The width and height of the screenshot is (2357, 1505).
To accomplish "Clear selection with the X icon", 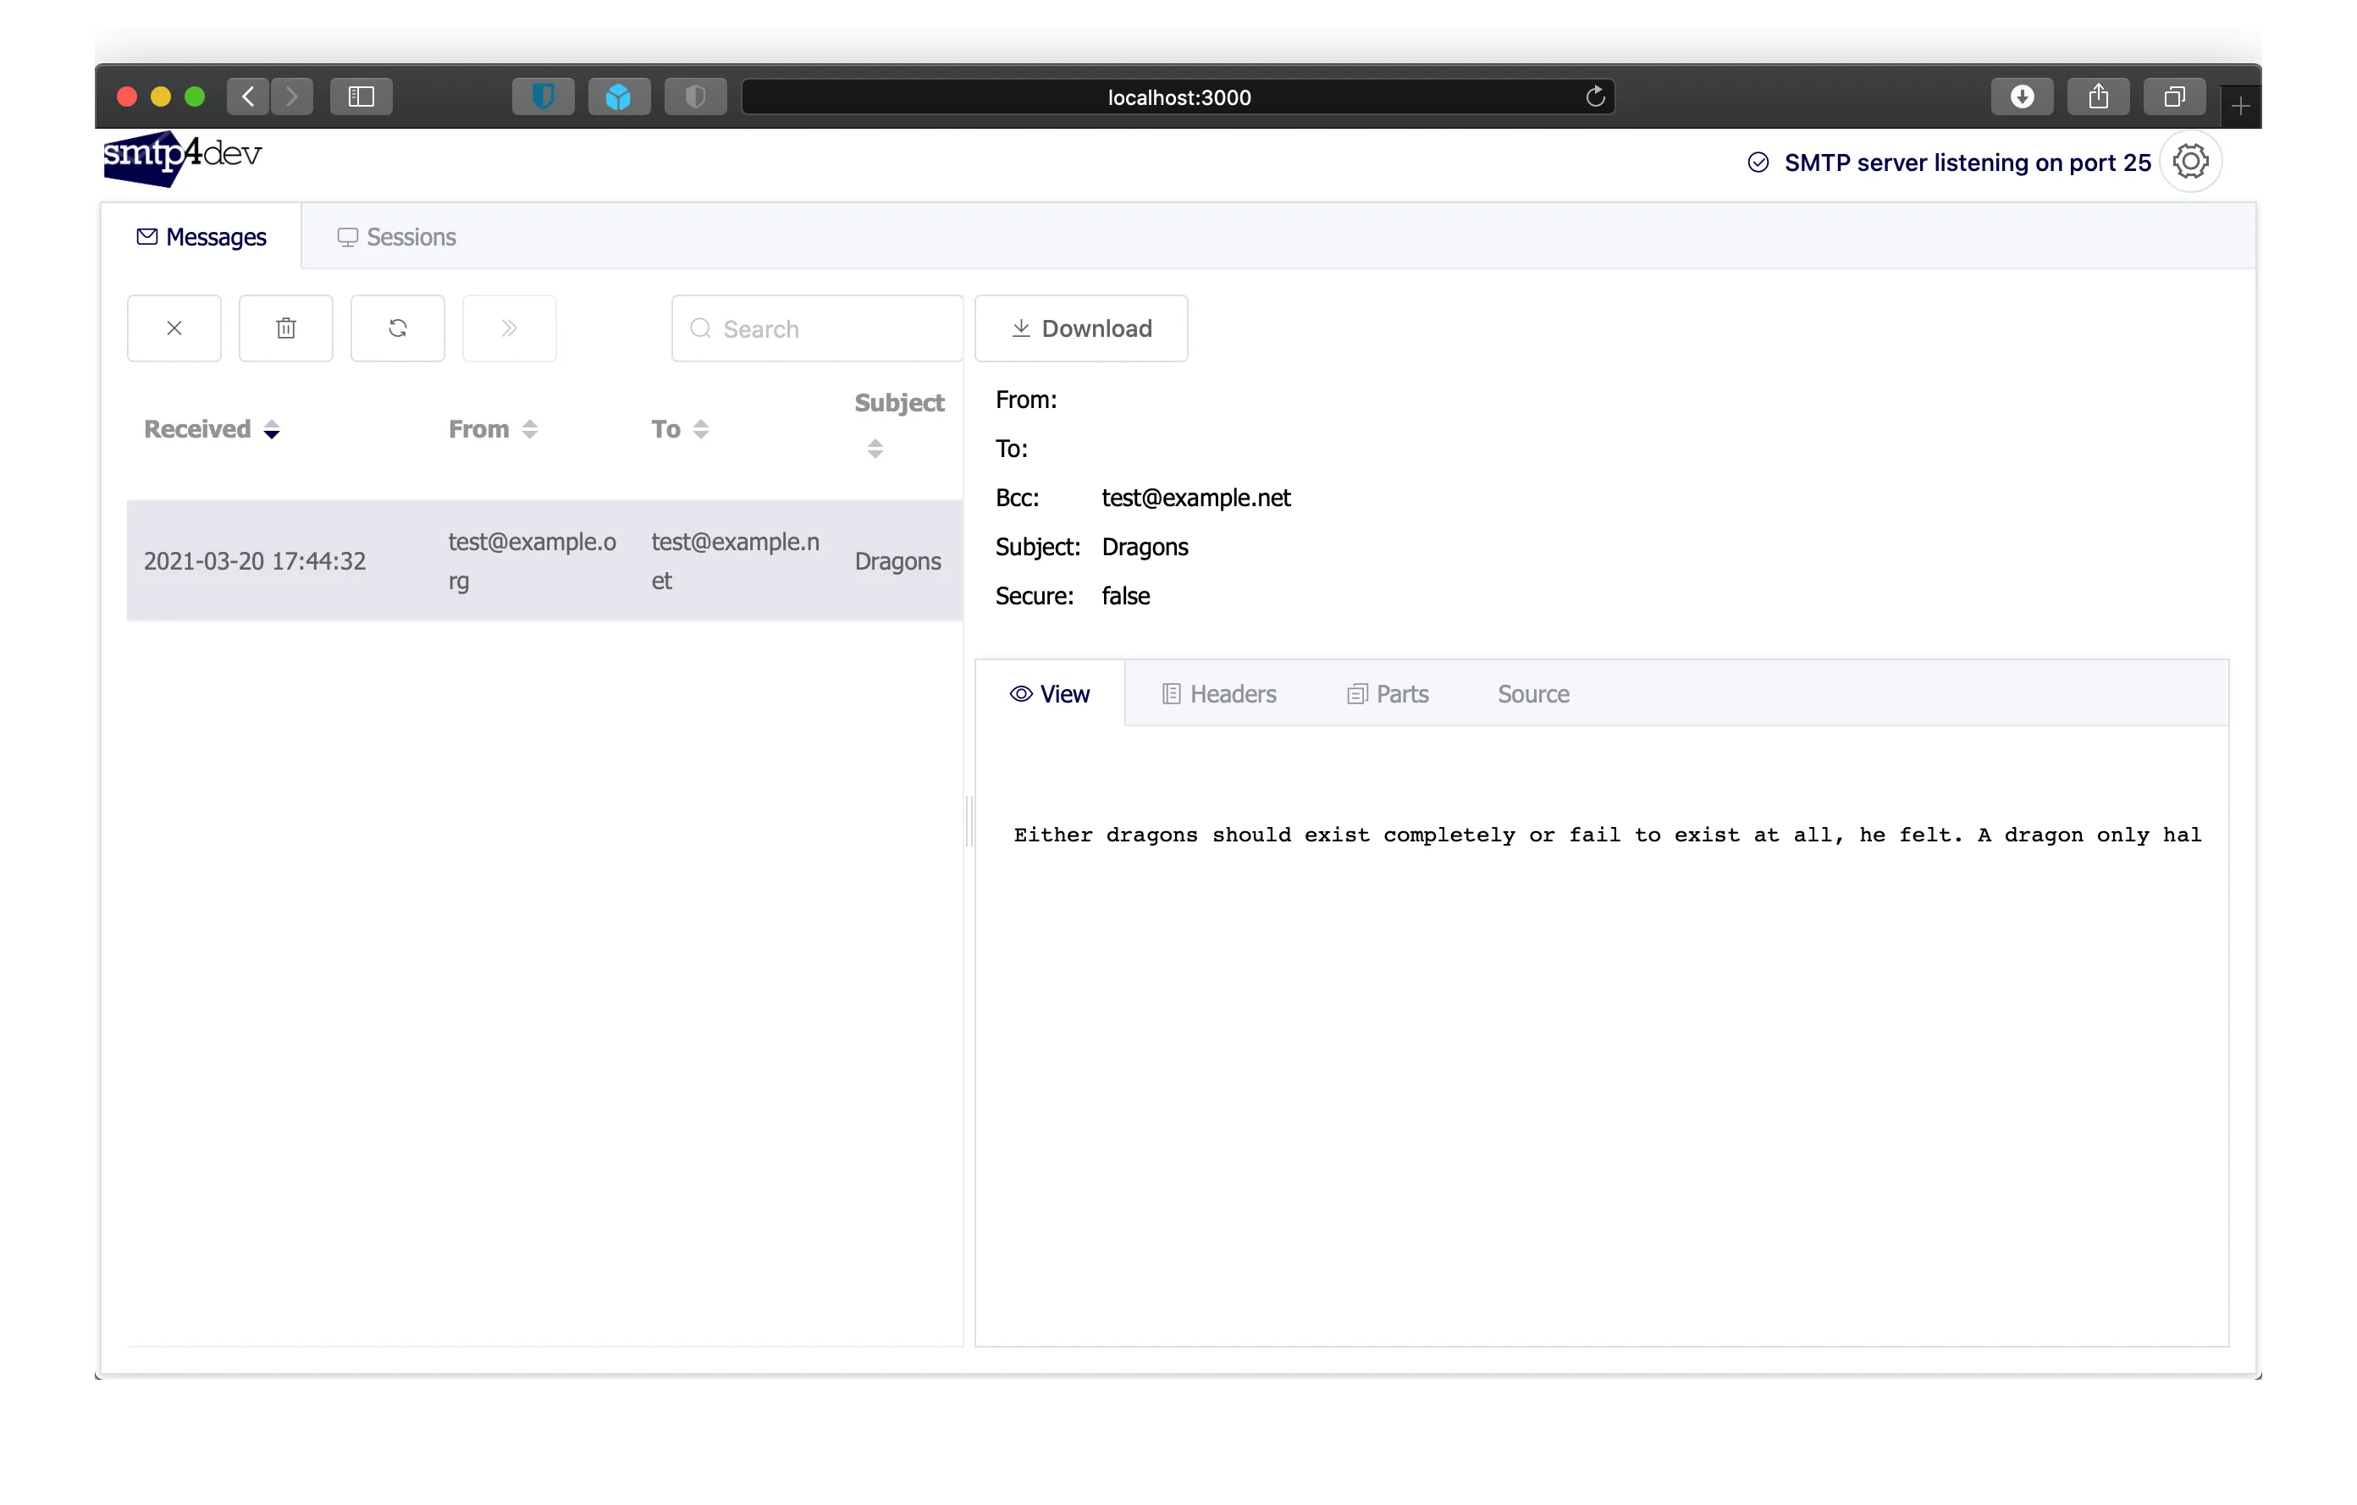I will (x=174, y=328).
